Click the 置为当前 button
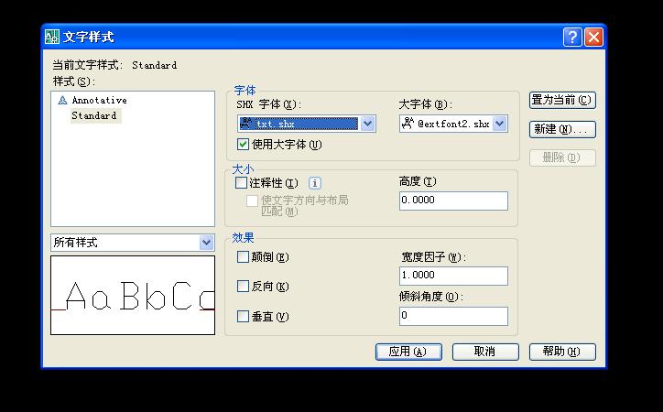Screen dimensions: 663x412 tap(561, 100)
